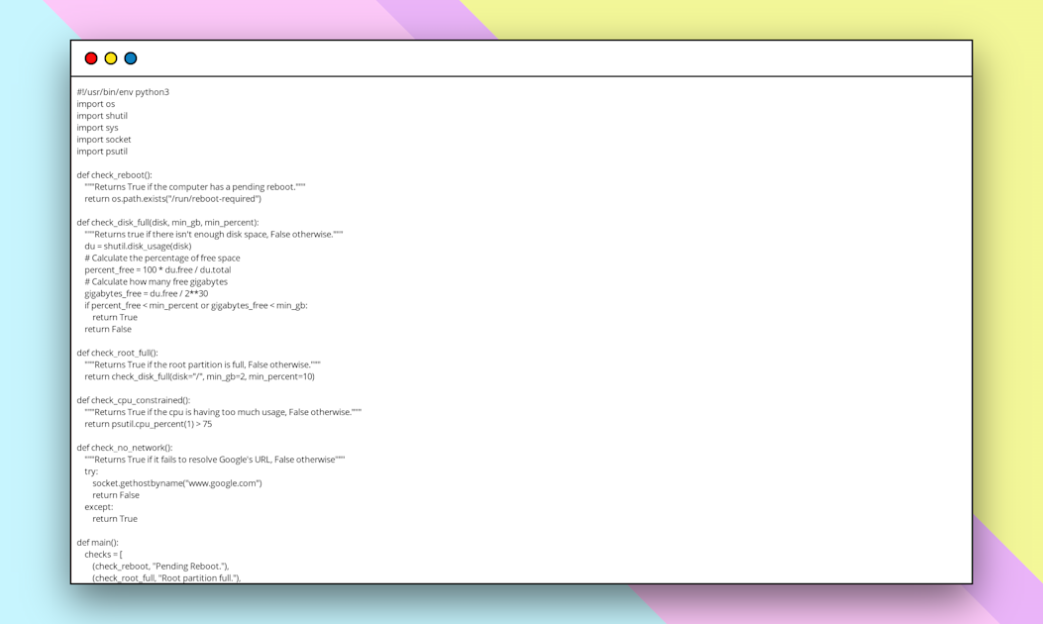Click the import shutil statement
The height and width of the screenshot is (624, 1043).
coord(100,115)
